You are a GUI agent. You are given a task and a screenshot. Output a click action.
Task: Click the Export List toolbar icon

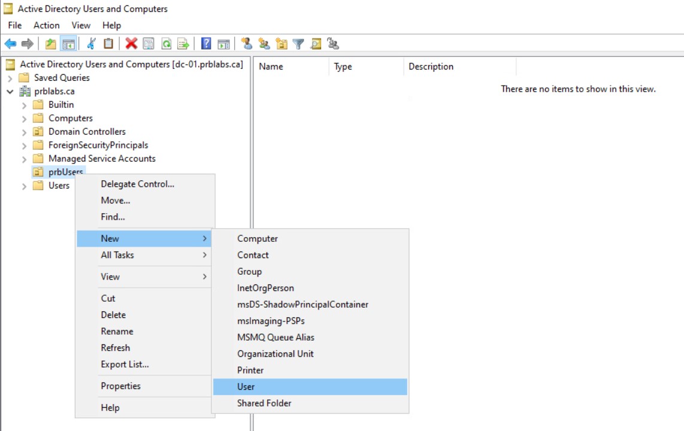point(183,44)
